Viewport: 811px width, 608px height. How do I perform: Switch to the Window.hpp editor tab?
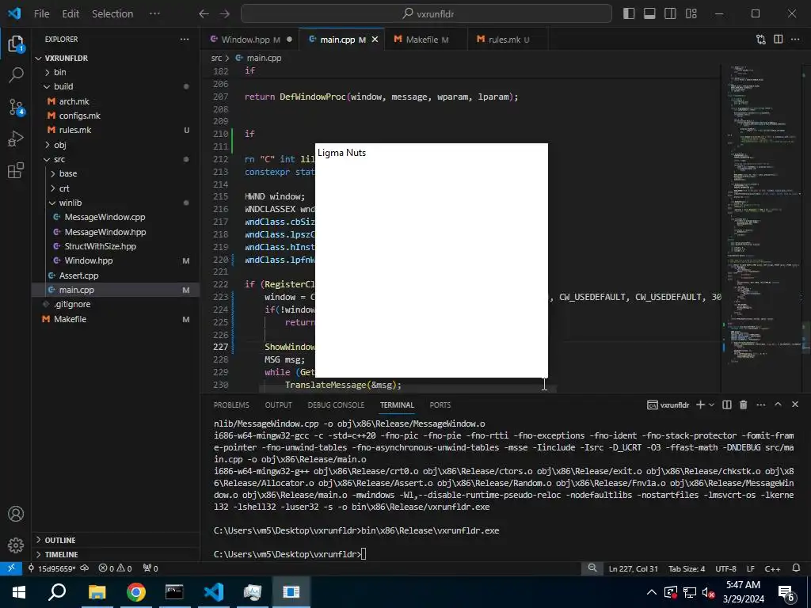click(x=249, y=40)
